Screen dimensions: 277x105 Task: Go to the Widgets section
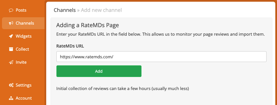[x=24, y=36]
